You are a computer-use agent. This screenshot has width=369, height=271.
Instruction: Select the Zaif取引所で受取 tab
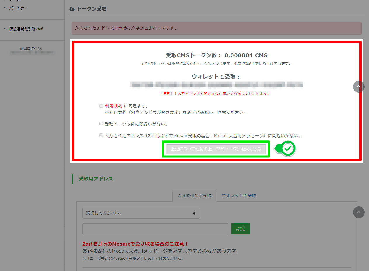coord(194,196)
